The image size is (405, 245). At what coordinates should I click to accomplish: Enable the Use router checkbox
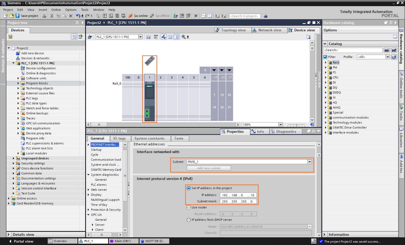pyautogui.click(x=189, y=207)
